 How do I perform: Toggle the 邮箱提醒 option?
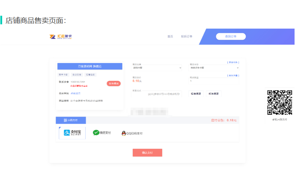coord(214,94)
